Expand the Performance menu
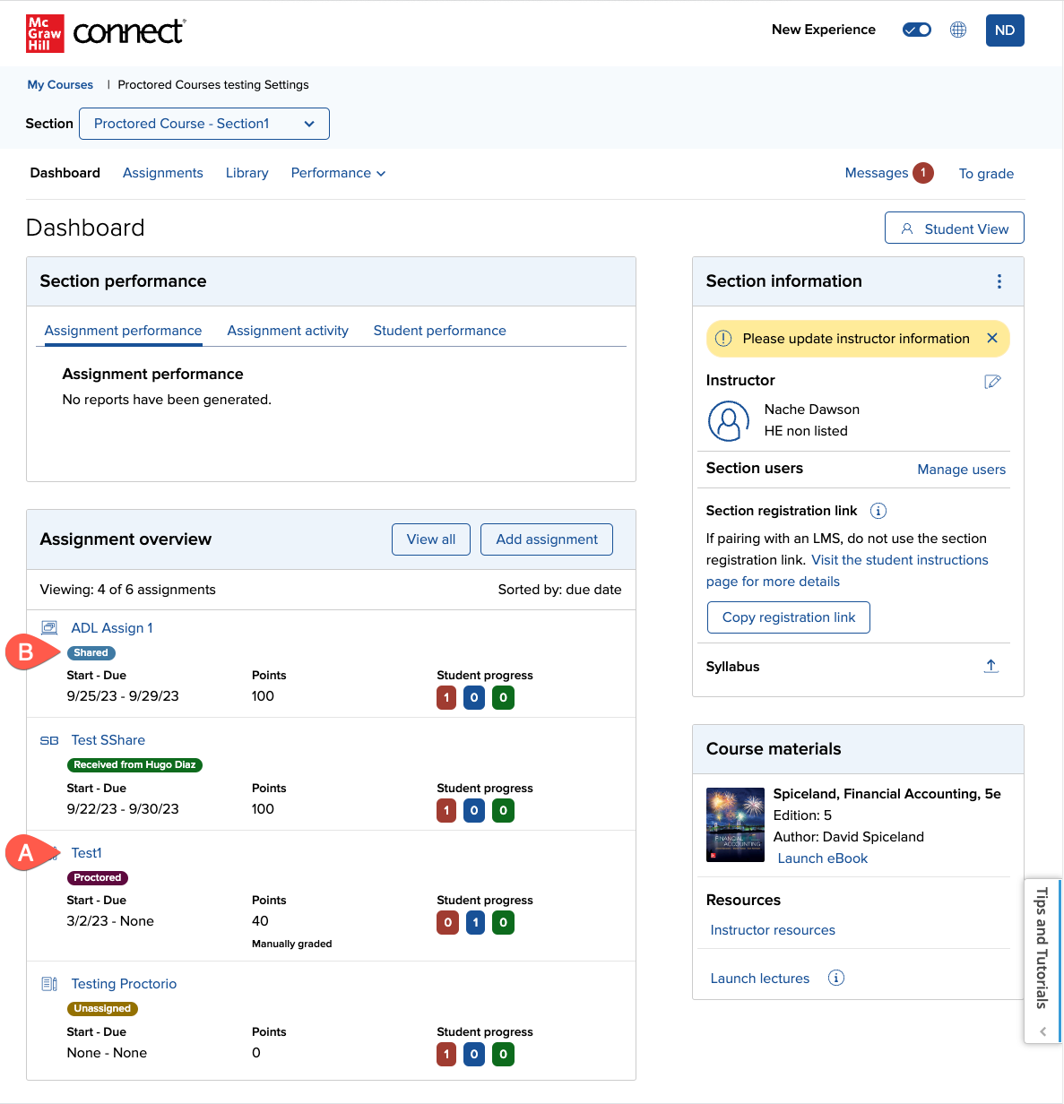Image resolution: width=1064 pixels, height=1104 pixels. (338, 173)
